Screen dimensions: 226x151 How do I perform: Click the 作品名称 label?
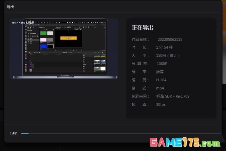coord(140,39)
